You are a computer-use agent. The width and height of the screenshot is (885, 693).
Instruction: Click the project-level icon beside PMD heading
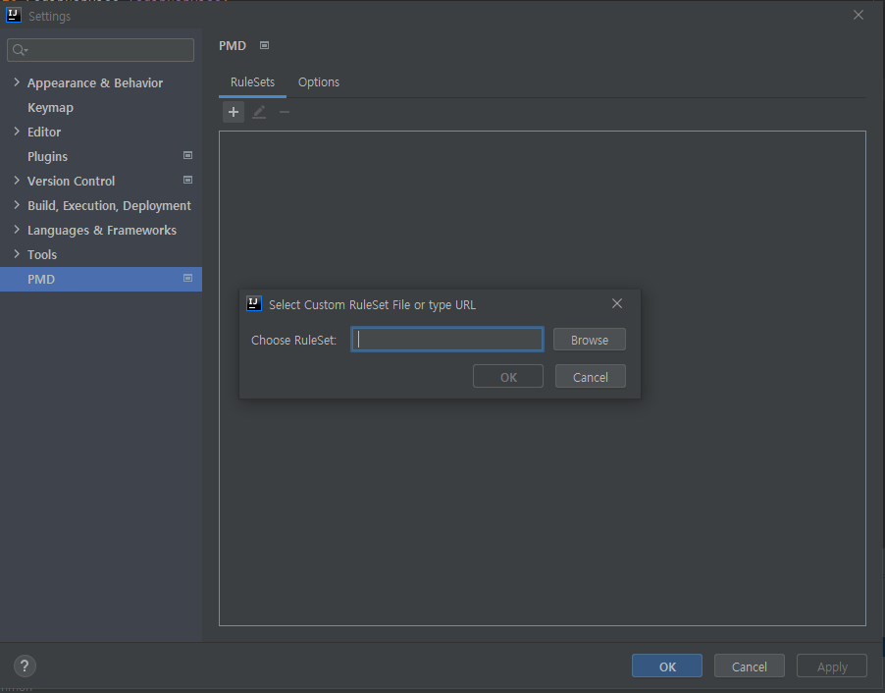click(x=264, y=45)
